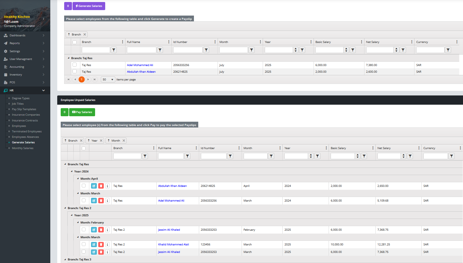Open items per page dropdown

tap(108, 80)
